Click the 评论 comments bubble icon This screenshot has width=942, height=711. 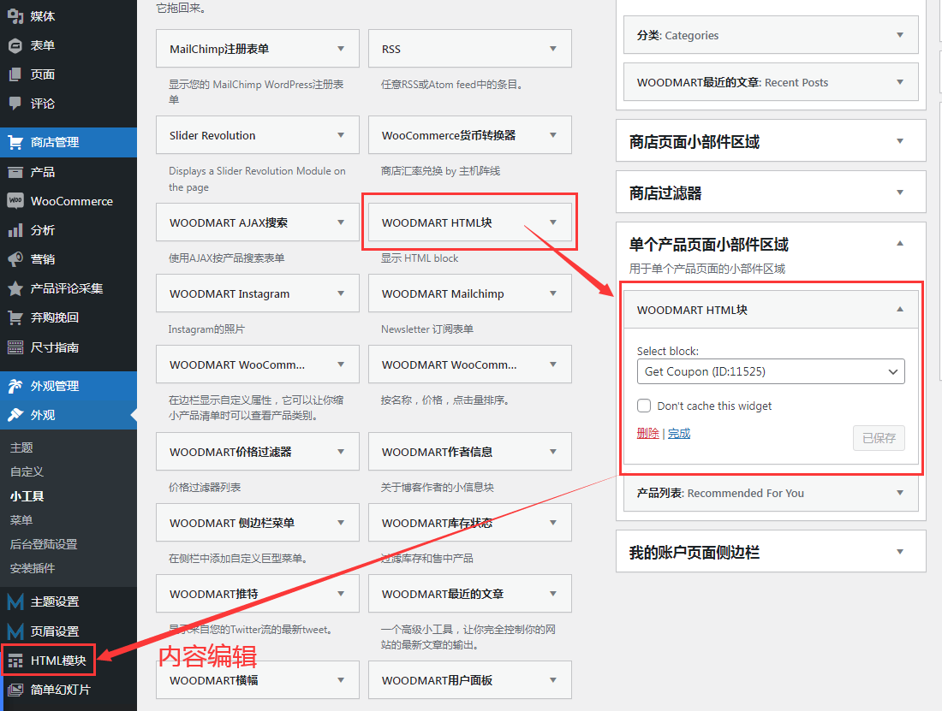(15, 104)
